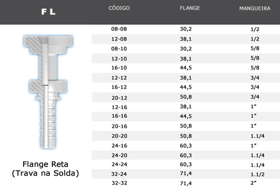The image size is (280, 194).
Task: Click the FL title in header
Action: (48, 12)
